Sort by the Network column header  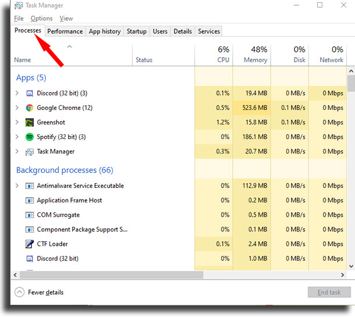tap(328, 55)
